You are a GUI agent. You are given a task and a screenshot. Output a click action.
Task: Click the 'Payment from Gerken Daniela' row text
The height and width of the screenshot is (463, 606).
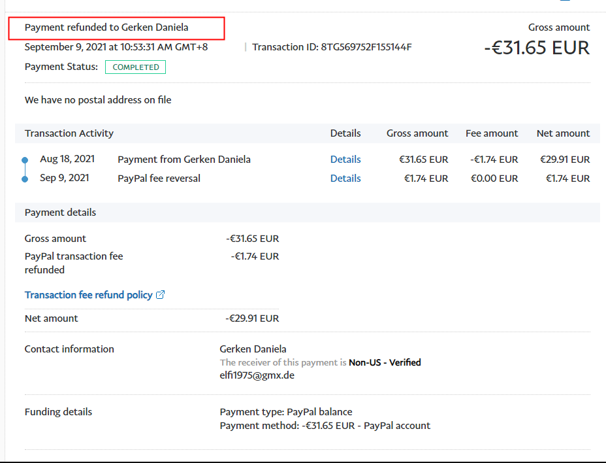click(183, 160)
